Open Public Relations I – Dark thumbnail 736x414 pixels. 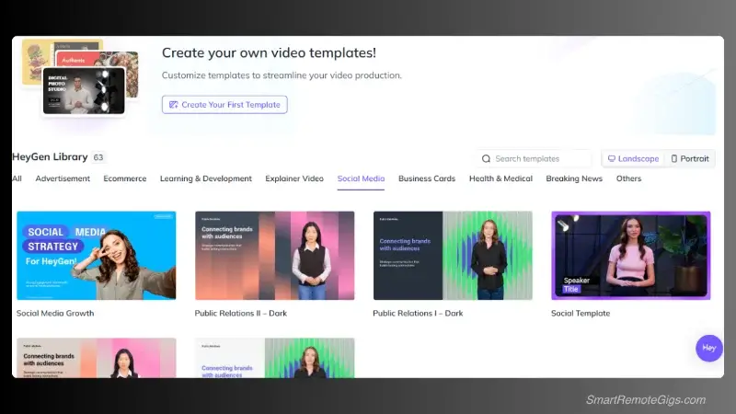[x=453, y=256]
